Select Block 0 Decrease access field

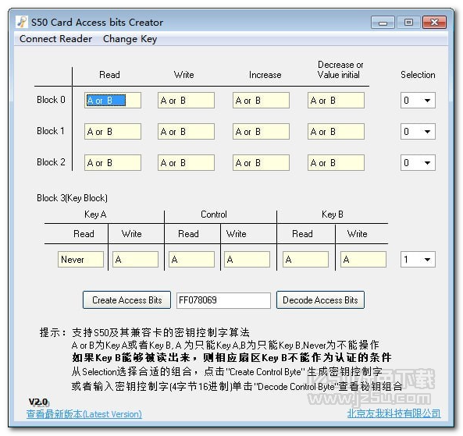click(336, 101)
